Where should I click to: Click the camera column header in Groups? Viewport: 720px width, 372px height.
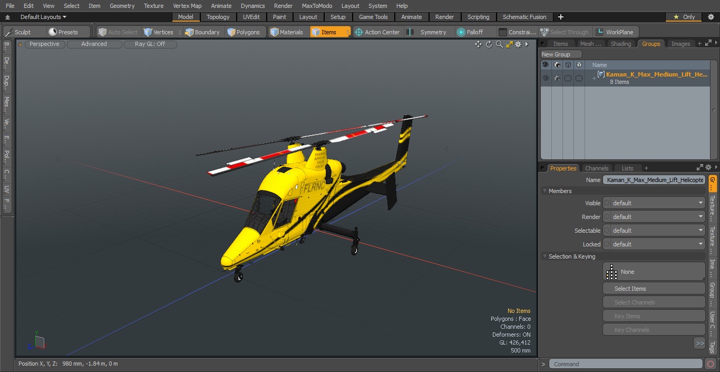(x=557, y=65)
